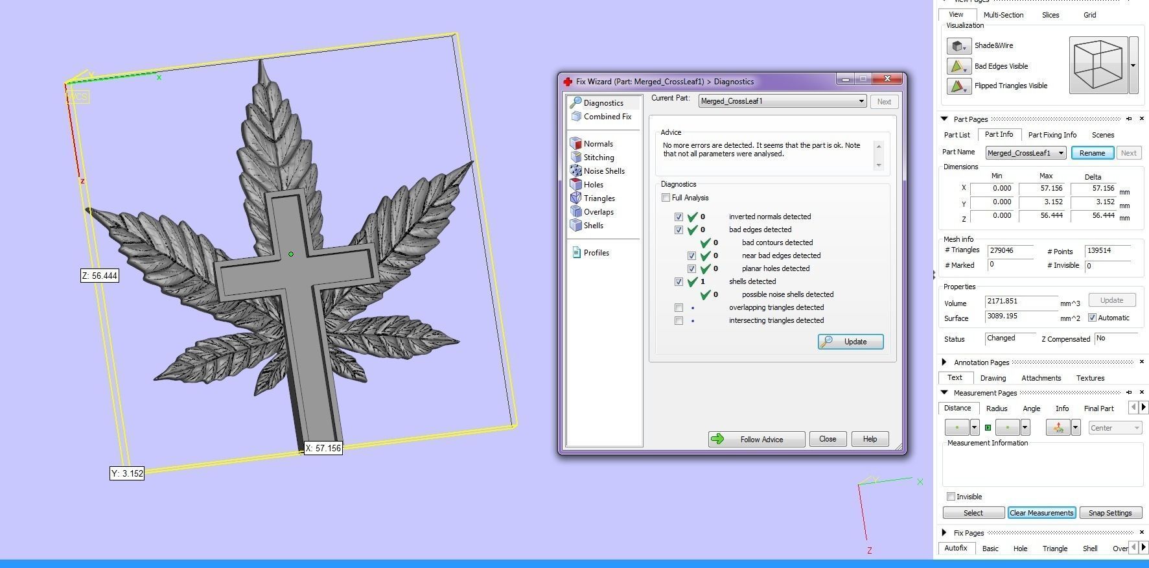
Task: Close the Annotation Pages panel
Action: [x=1142, y=362]
